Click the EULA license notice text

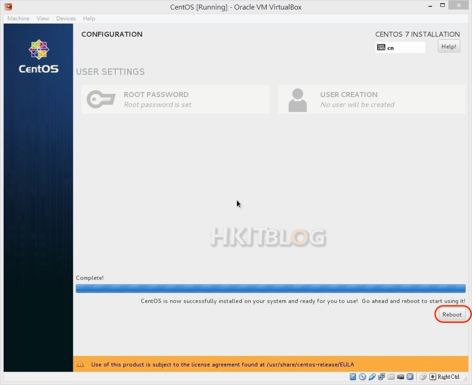[x=223, y=365]
